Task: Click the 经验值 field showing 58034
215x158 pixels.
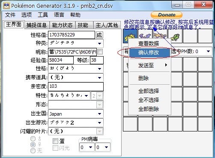Action: pyautogui.click(x=61, y=60)
